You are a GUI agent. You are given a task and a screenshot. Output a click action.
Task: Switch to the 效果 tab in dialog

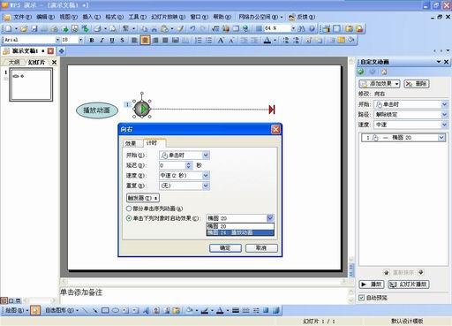coord(131,143)
